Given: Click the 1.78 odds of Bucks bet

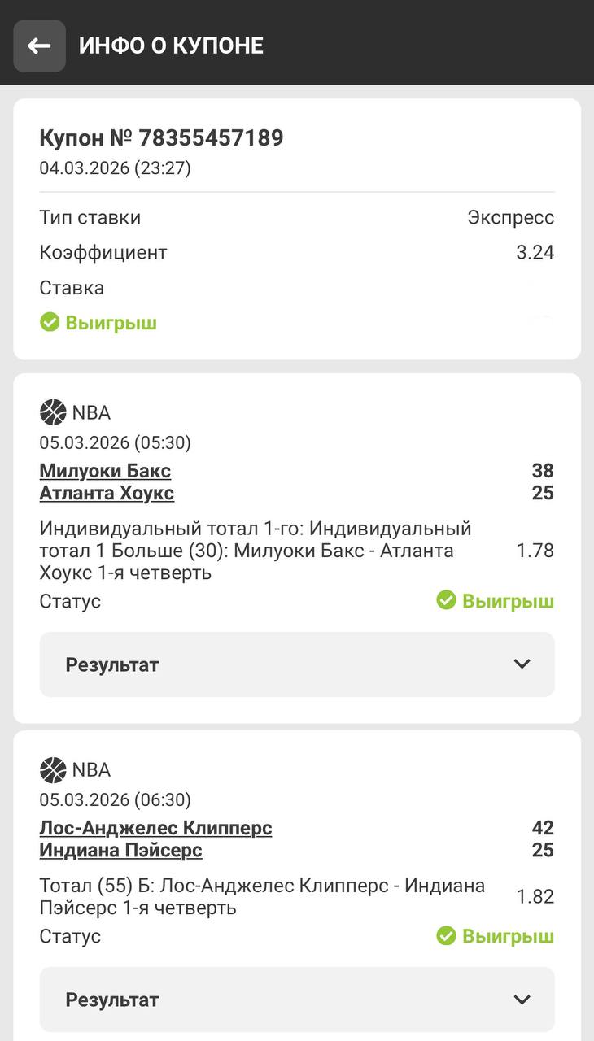Looking at the screenshot, I should coord(535,551).
